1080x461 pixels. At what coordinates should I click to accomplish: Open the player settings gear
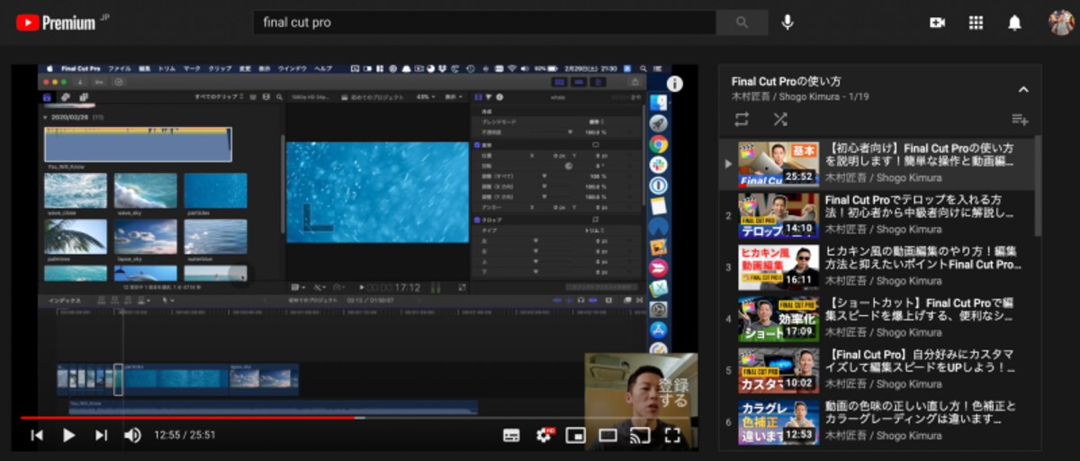[544, 436]
